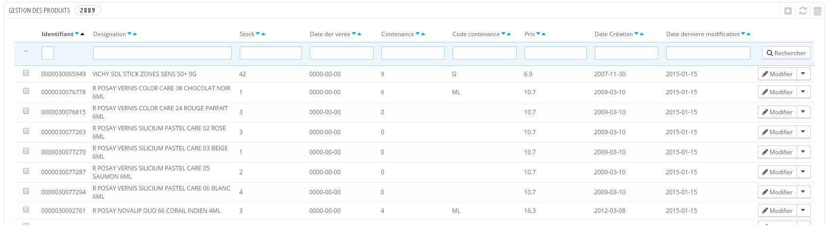Sort Identifiant column ascending
Screen dimensions: 826x226
[x=82, y=34]
